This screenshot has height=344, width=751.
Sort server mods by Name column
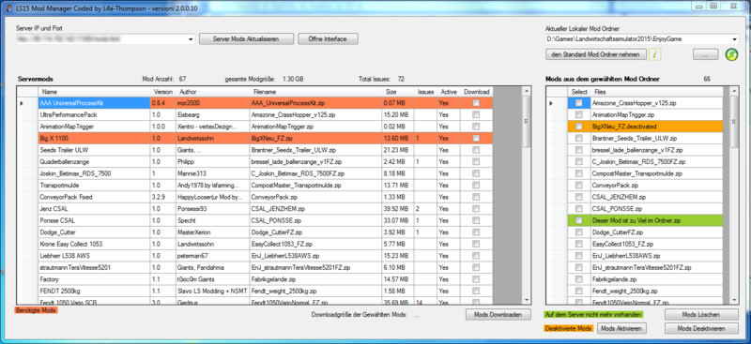coord(95,91)
